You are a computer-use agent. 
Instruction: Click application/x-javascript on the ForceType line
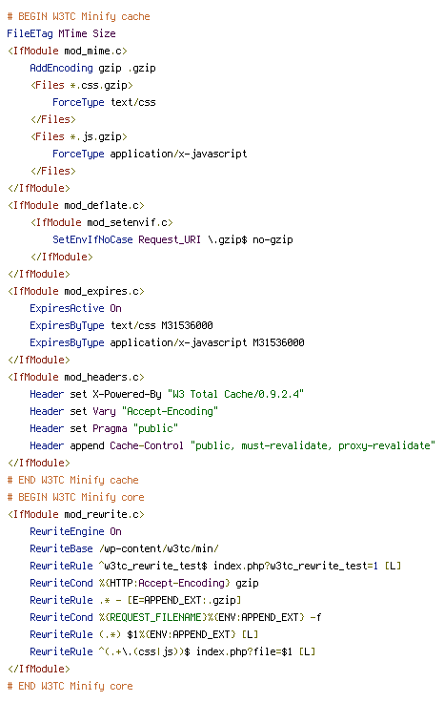(178, 154)
